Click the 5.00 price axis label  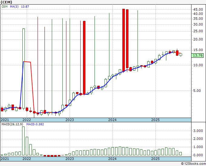pos(197,91)
